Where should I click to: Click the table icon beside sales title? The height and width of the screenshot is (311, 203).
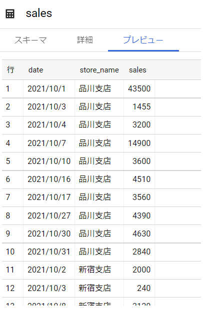(10, 14)
